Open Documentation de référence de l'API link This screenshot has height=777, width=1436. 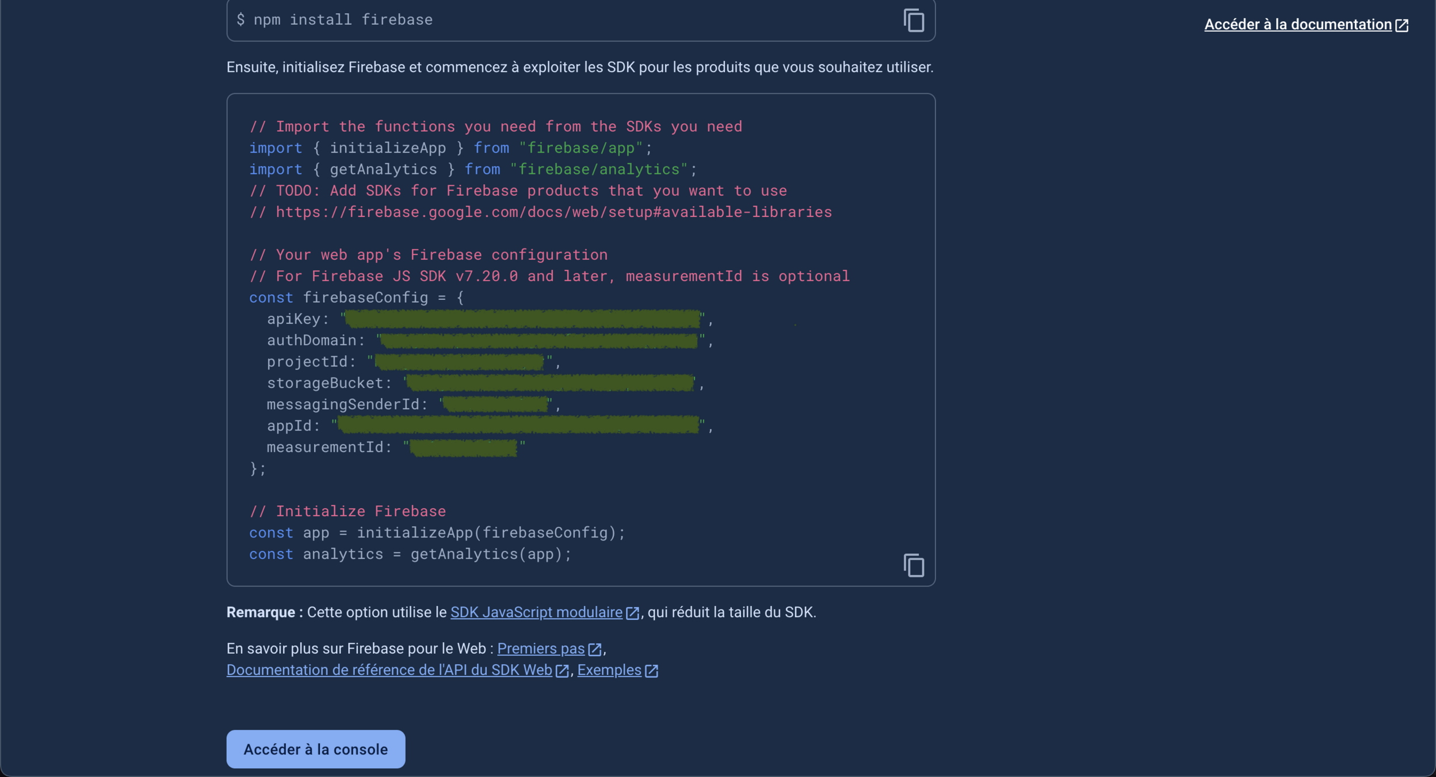pyautogui.click(x=389, y=670)
